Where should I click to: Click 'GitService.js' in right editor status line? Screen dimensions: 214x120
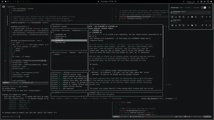[138, 117]
